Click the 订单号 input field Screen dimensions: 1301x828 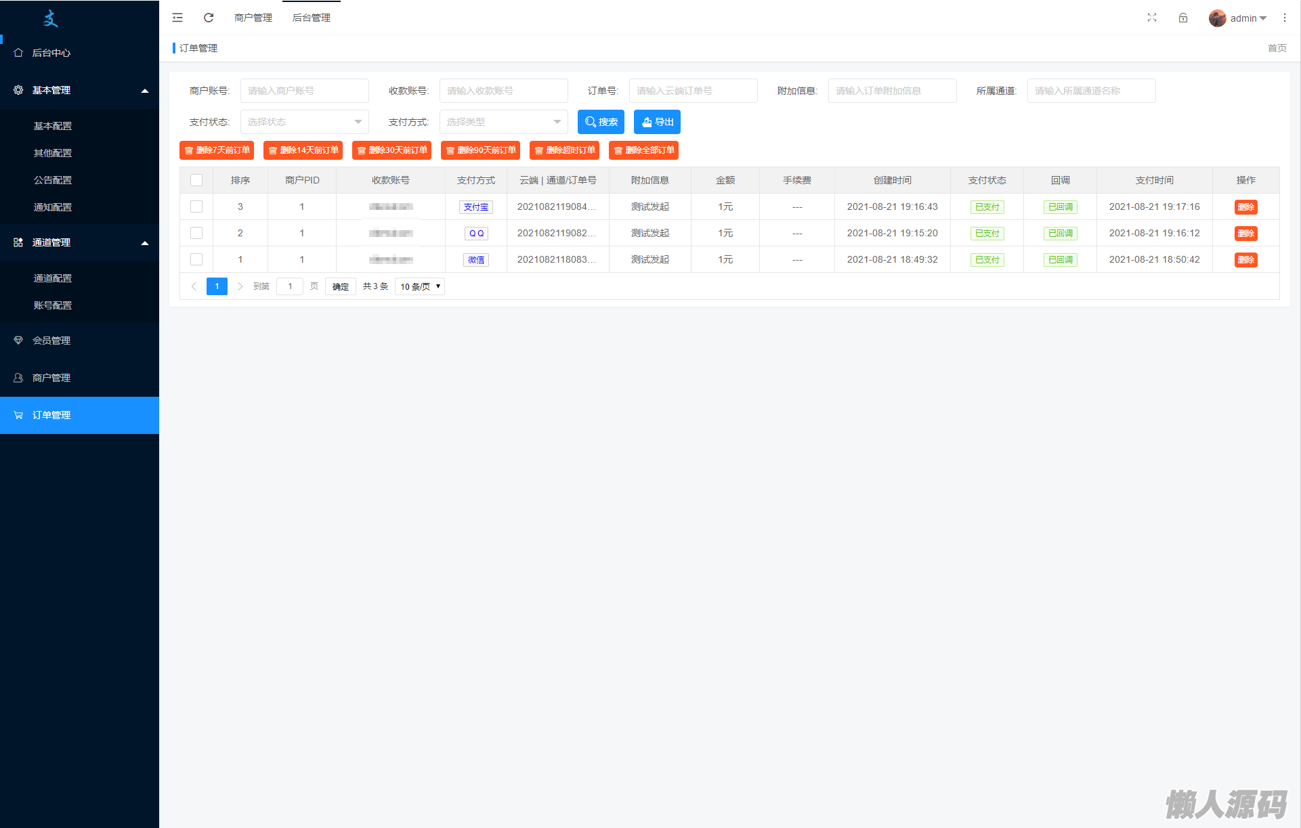coord(693,91)
